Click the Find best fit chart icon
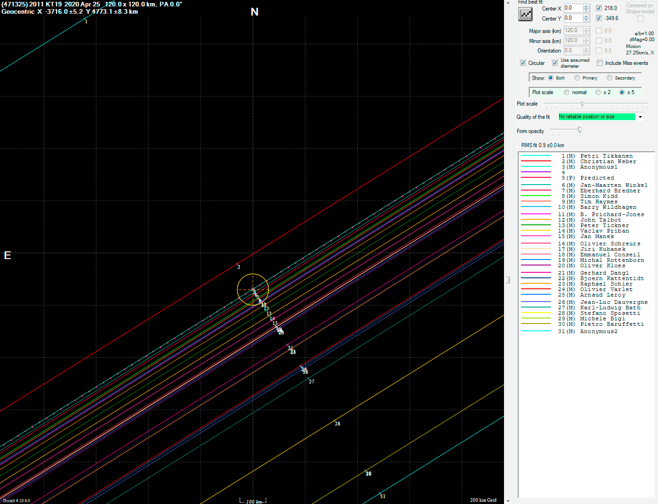Screen dimensions: 658x504 pos(525,14)
